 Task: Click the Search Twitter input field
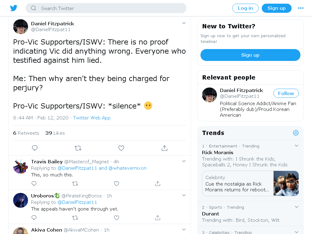tap(106, 8)
